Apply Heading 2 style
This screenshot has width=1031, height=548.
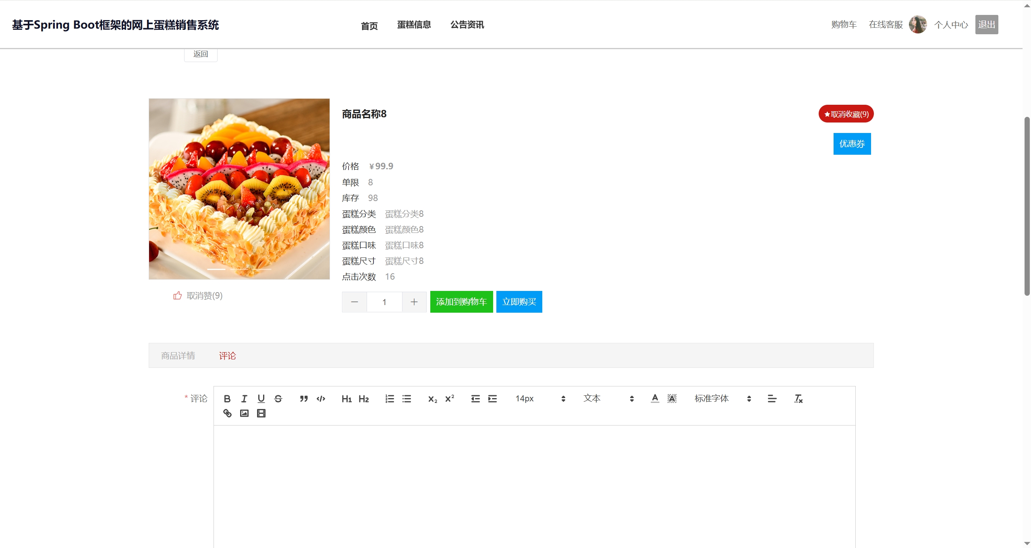click(x=363, y=399)
